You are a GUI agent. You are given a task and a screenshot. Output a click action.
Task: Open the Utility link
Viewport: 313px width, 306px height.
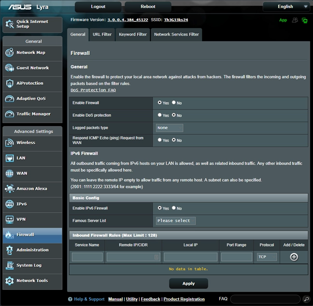point(132,299)
